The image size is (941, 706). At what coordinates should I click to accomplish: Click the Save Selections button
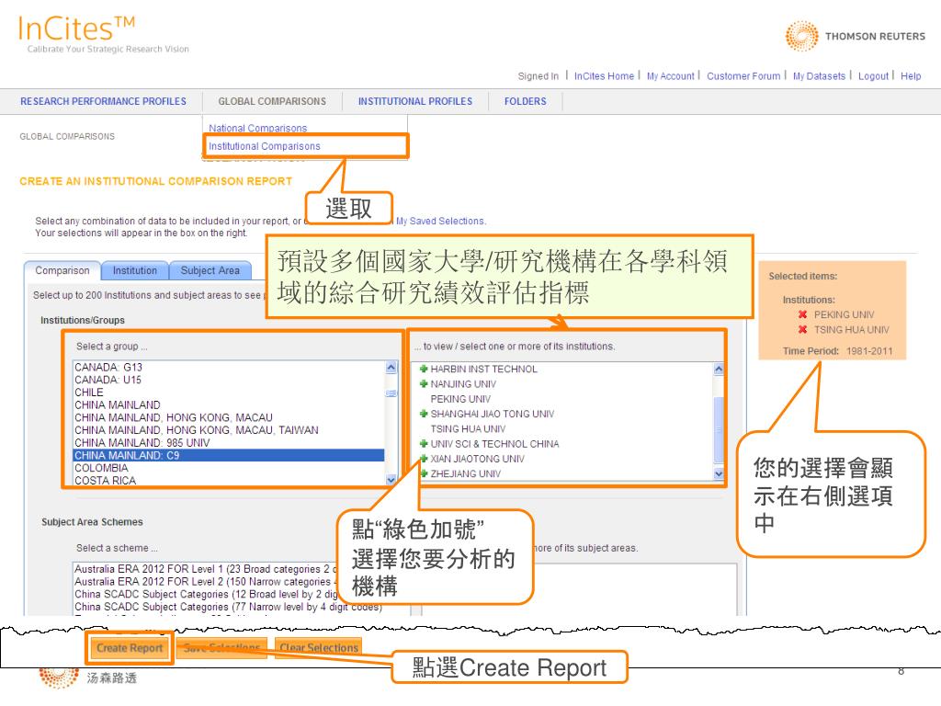tap(222, 648)
